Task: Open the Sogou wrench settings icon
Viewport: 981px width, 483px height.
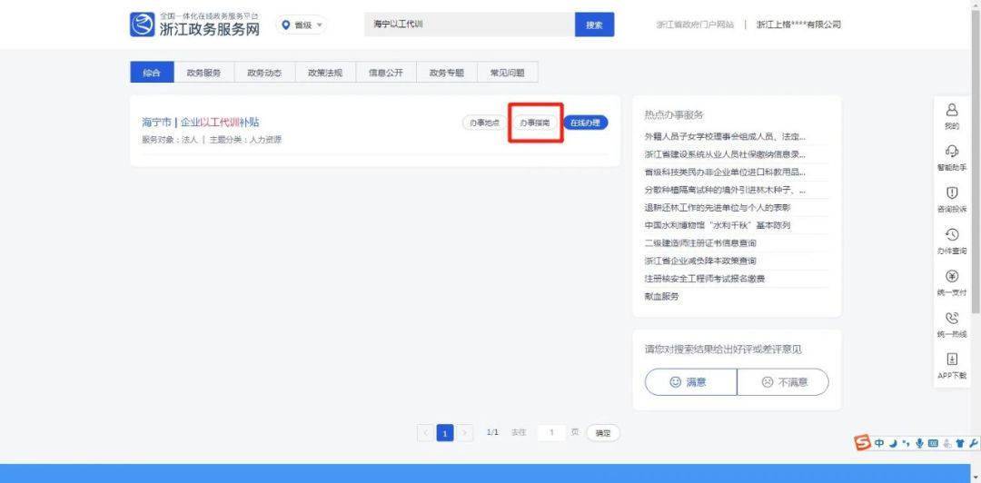Action: click(973, 443)
